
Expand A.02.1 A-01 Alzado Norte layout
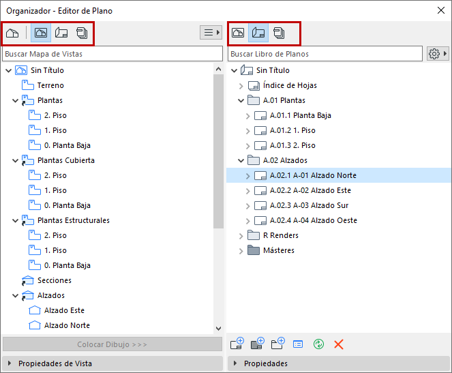coord(248,176)
